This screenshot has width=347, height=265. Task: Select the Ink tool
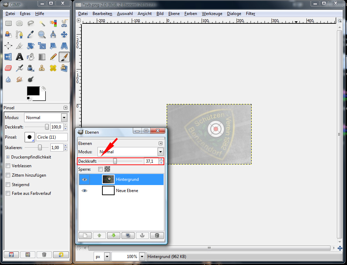(x=30, y=68)
